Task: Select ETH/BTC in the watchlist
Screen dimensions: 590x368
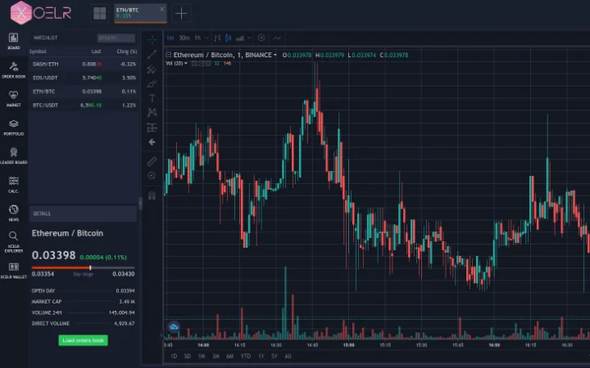Action: pyautogui.click(x=83, y=92)
